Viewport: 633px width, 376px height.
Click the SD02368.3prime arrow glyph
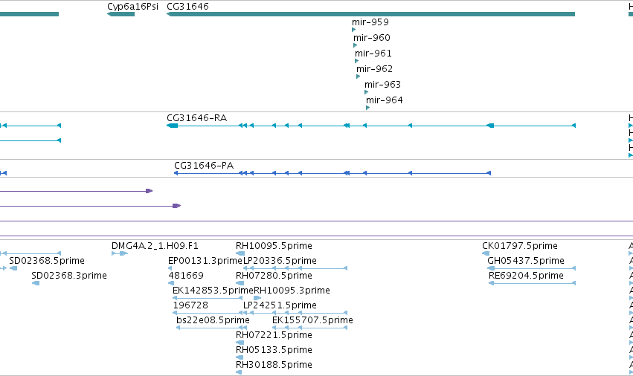pos(36,283)
